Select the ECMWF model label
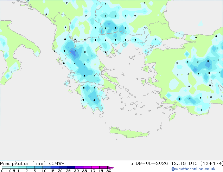Image resolution: width=223 pixels, height=172 pixels. click(x=56, y=164)
